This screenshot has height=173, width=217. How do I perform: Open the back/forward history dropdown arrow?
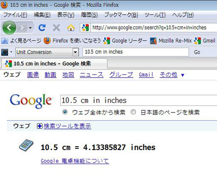pos(30,28)
